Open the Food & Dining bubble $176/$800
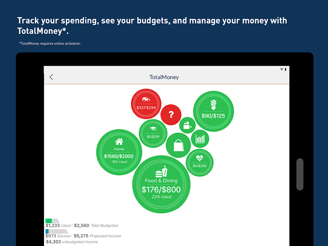The height and width of the screenshot is (246, 328). [x=161, y=184]
